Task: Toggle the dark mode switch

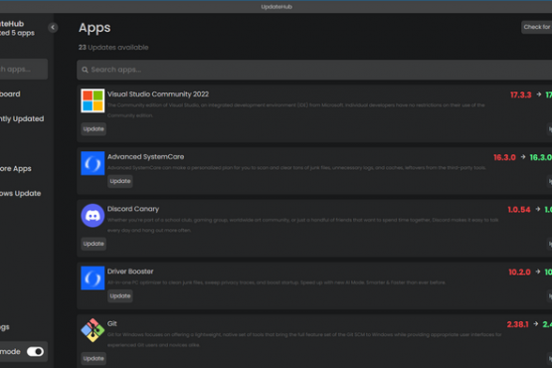Action: pos(35,351)
